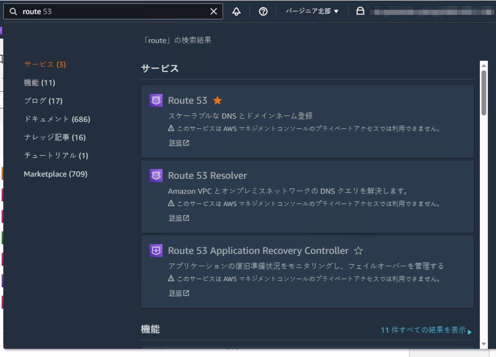
Task: Open the バージニア北部 region dropdown
Action: point(312,11)
